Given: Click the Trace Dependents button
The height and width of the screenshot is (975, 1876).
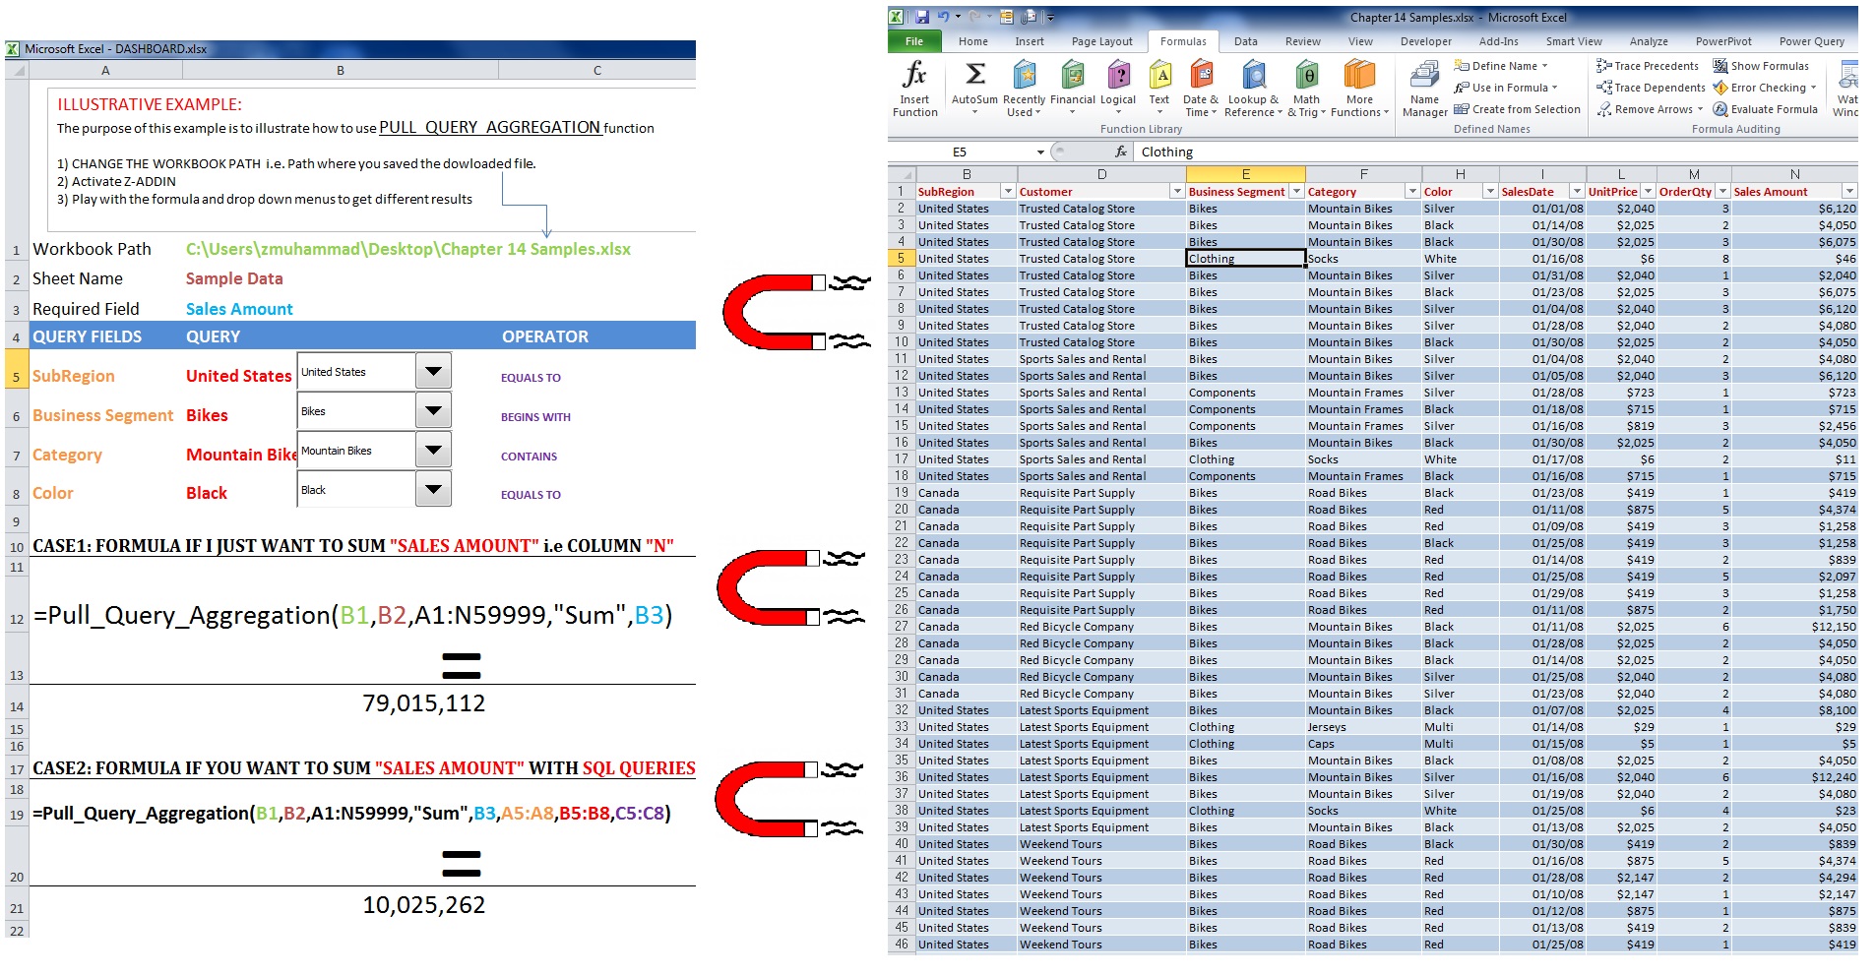Looking at the screenshot, I should coord(1651,88).
